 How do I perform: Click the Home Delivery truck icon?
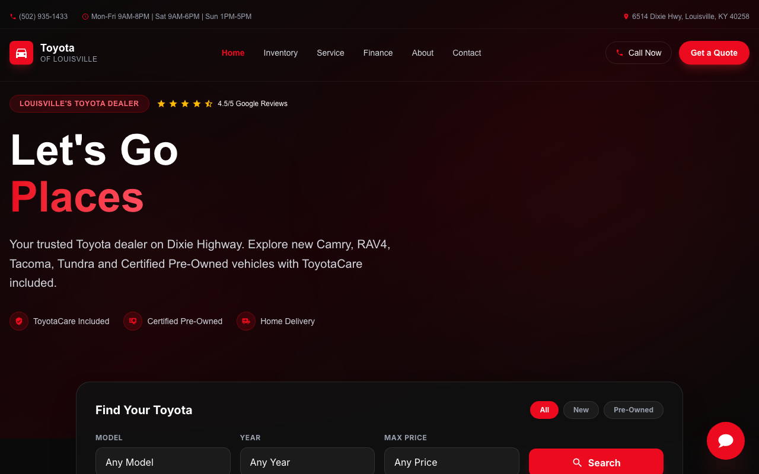click(x=246, y=321)
